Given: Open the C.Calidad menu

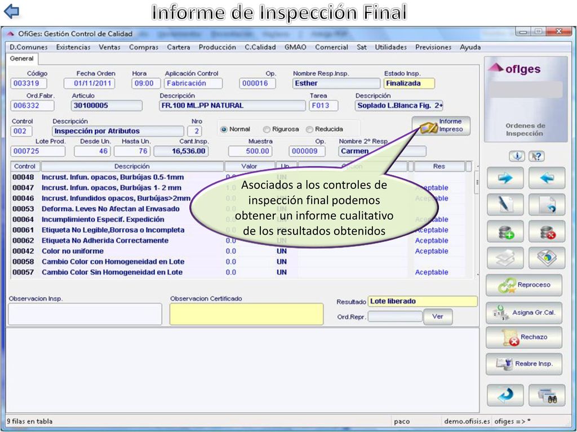Looking at the screenshot, I should [x=260, y=47].
